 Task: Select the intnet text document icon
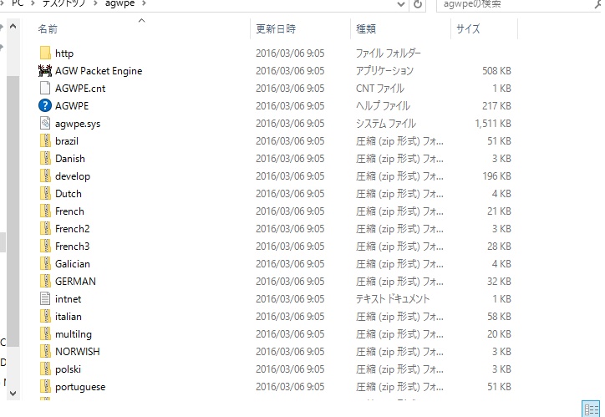coord(45,299)
